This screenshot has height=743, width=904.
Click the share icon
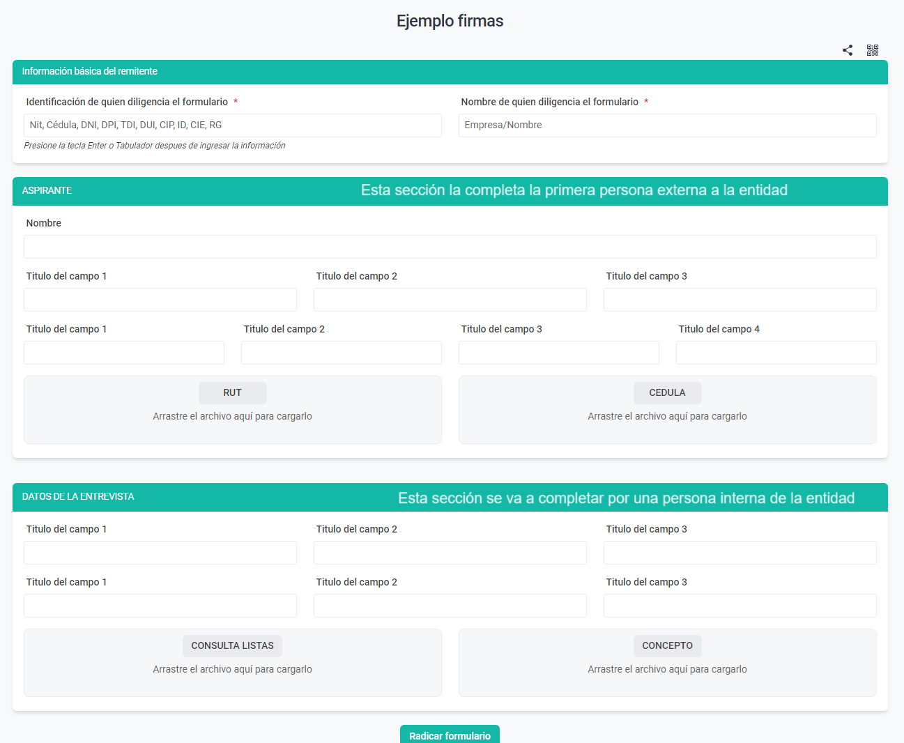[848, 50]
